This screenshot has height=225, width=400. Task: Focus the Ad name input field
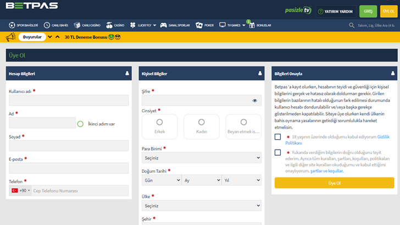(x=42, y=123)
